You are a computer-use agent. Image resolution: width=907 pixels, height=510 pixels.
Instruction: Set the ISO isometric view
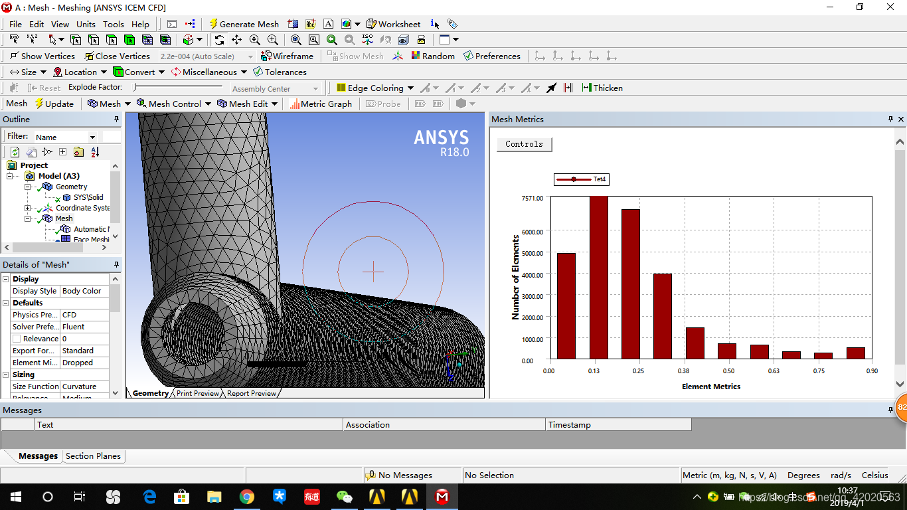click(x=367, y=40)
